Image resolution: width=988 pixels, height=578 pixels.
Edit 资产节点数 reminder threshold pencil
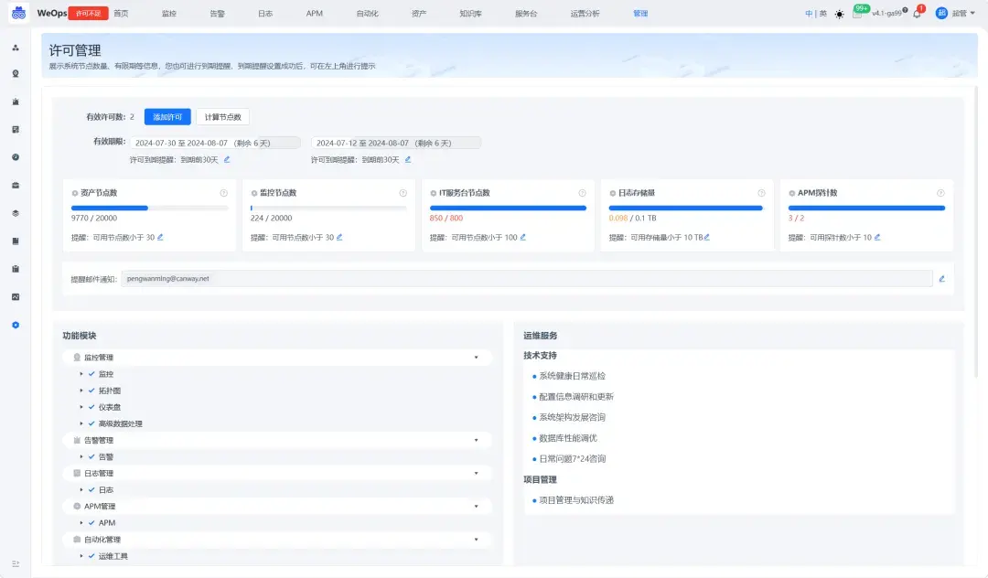click(160, 238)
